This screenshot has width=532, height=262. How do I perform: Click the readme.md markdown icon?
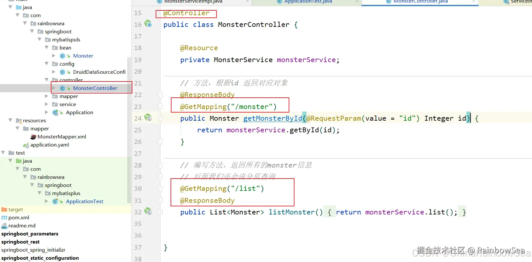click(x=4, y=226)
